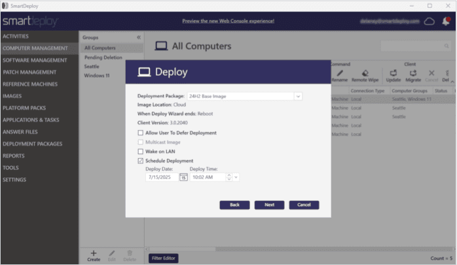Sort by Connection Type column
The height and width of the screenshot is (265, 457).
click(367, 91)
